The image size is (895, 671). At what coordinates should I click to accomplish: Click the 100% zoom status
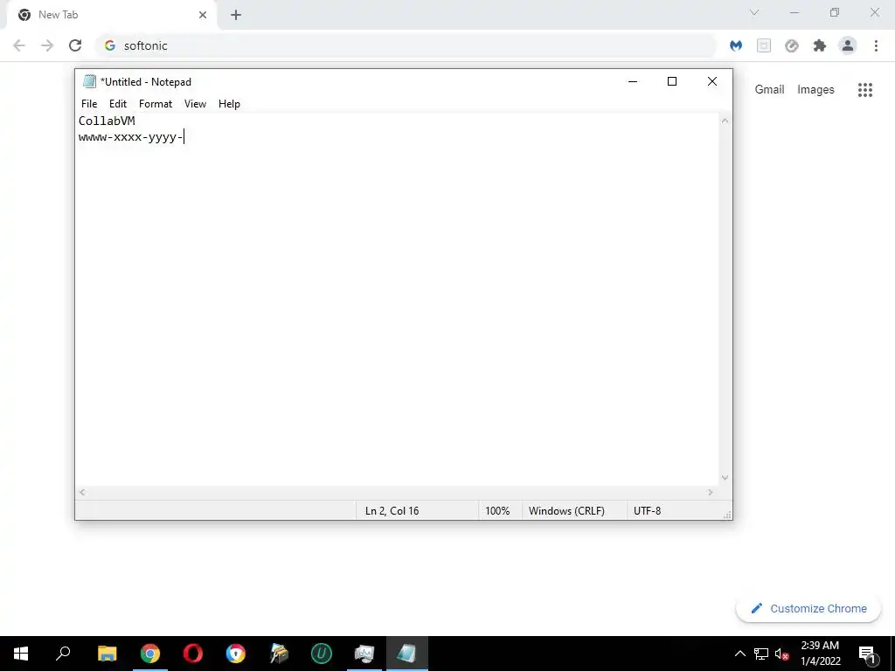497,510
